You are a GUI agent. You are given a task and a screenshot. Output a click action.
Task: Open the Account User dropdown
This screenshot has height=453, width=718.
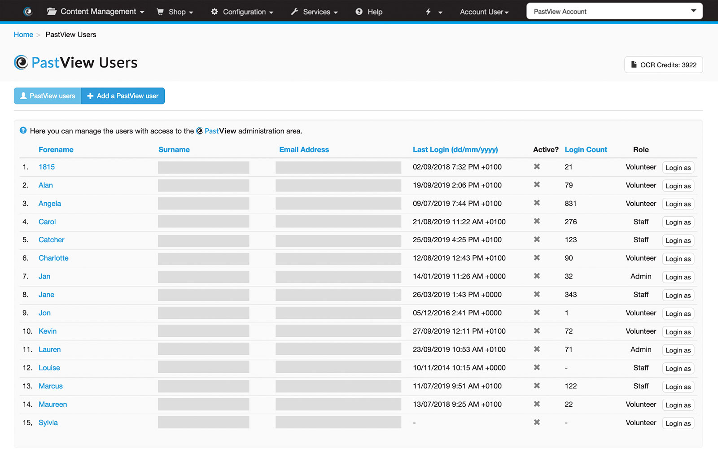point(484,12)
